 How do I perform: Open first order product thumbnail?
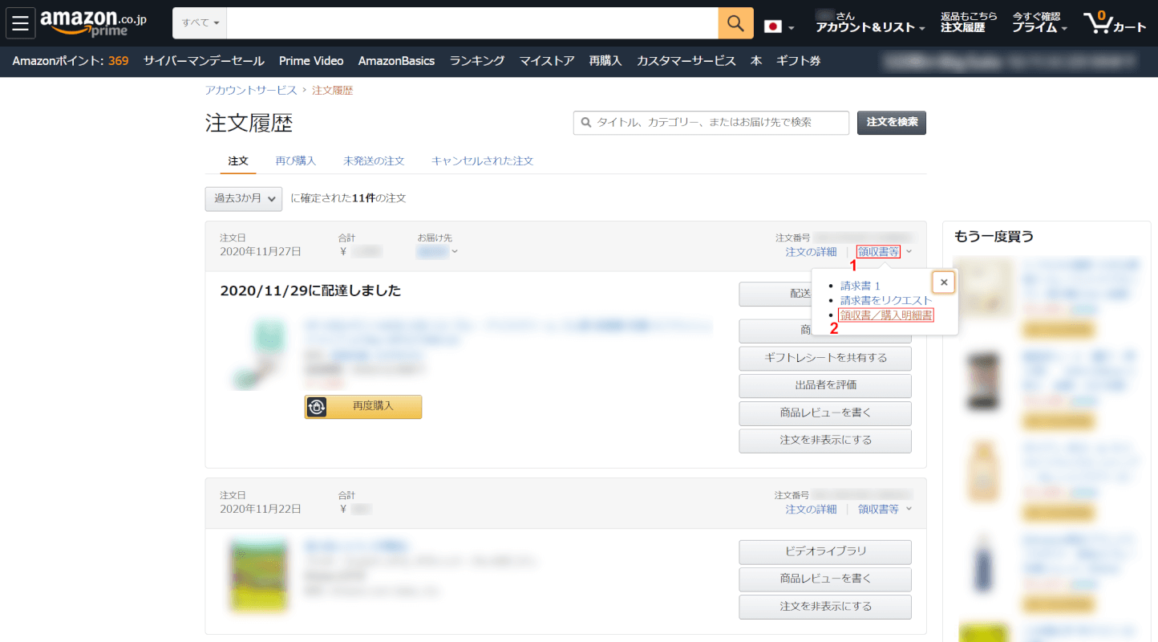(x=260, y=355)
